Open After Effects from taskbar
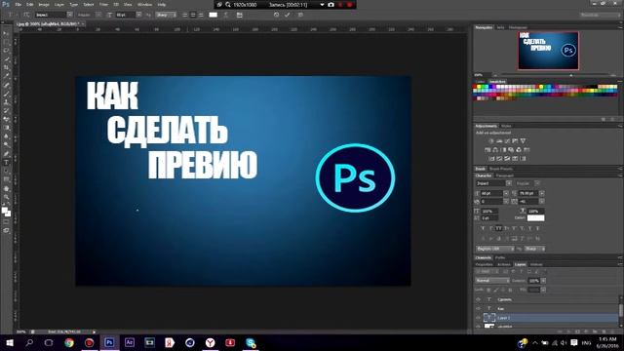This screenshot has width=624, height=351. (130, 342)
